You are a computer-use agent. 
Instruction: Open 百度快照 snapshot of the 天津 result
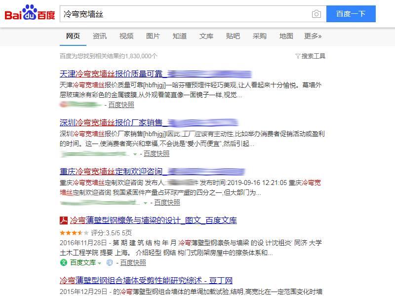[121, 105]
